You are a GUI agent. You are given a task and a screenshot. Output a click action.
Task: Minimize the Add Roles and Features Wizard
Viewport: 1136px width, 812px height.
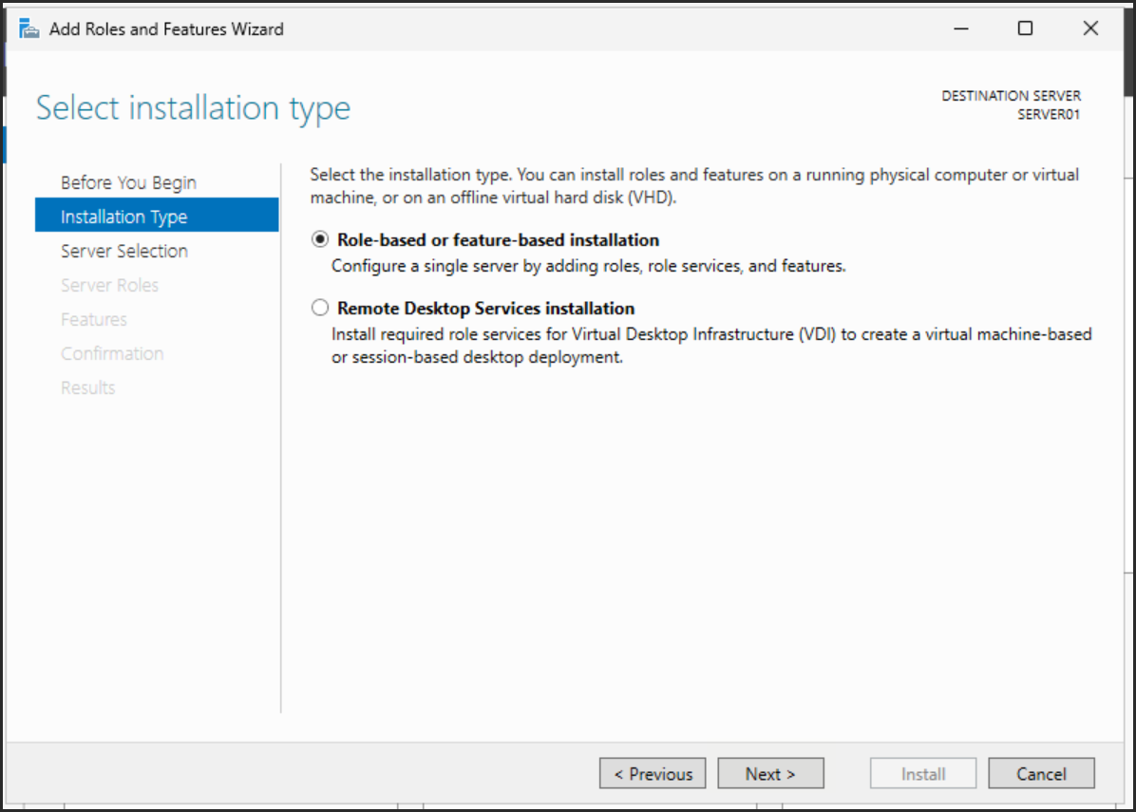tap(962, 28)
